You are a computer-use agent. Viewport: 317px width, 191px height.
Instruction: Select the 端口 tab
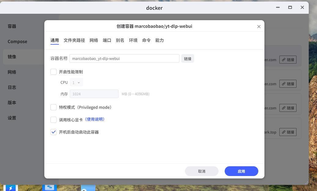point(107,40)
